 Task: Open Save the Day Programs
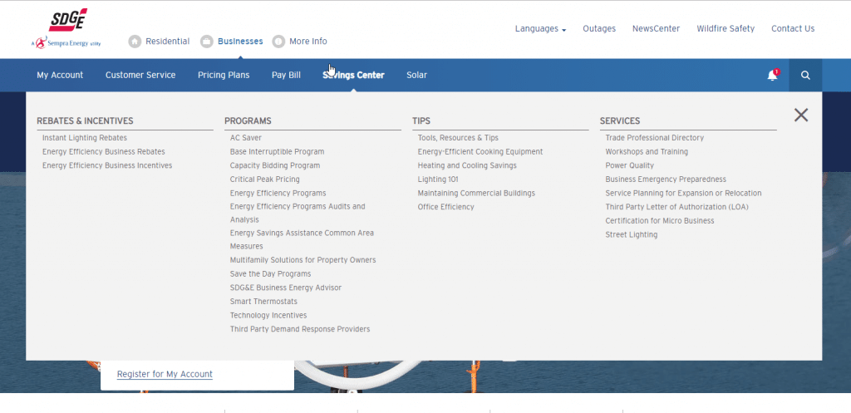(270, 274)
